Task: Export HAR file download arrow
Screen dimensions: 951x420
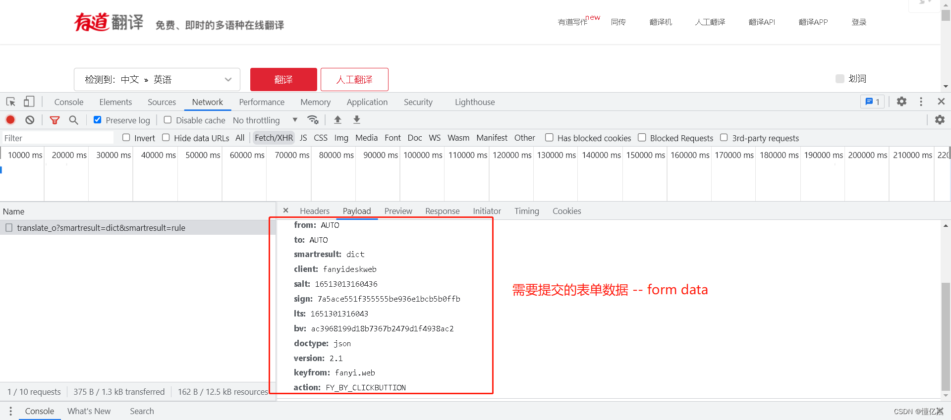Action: pos(357,119)
